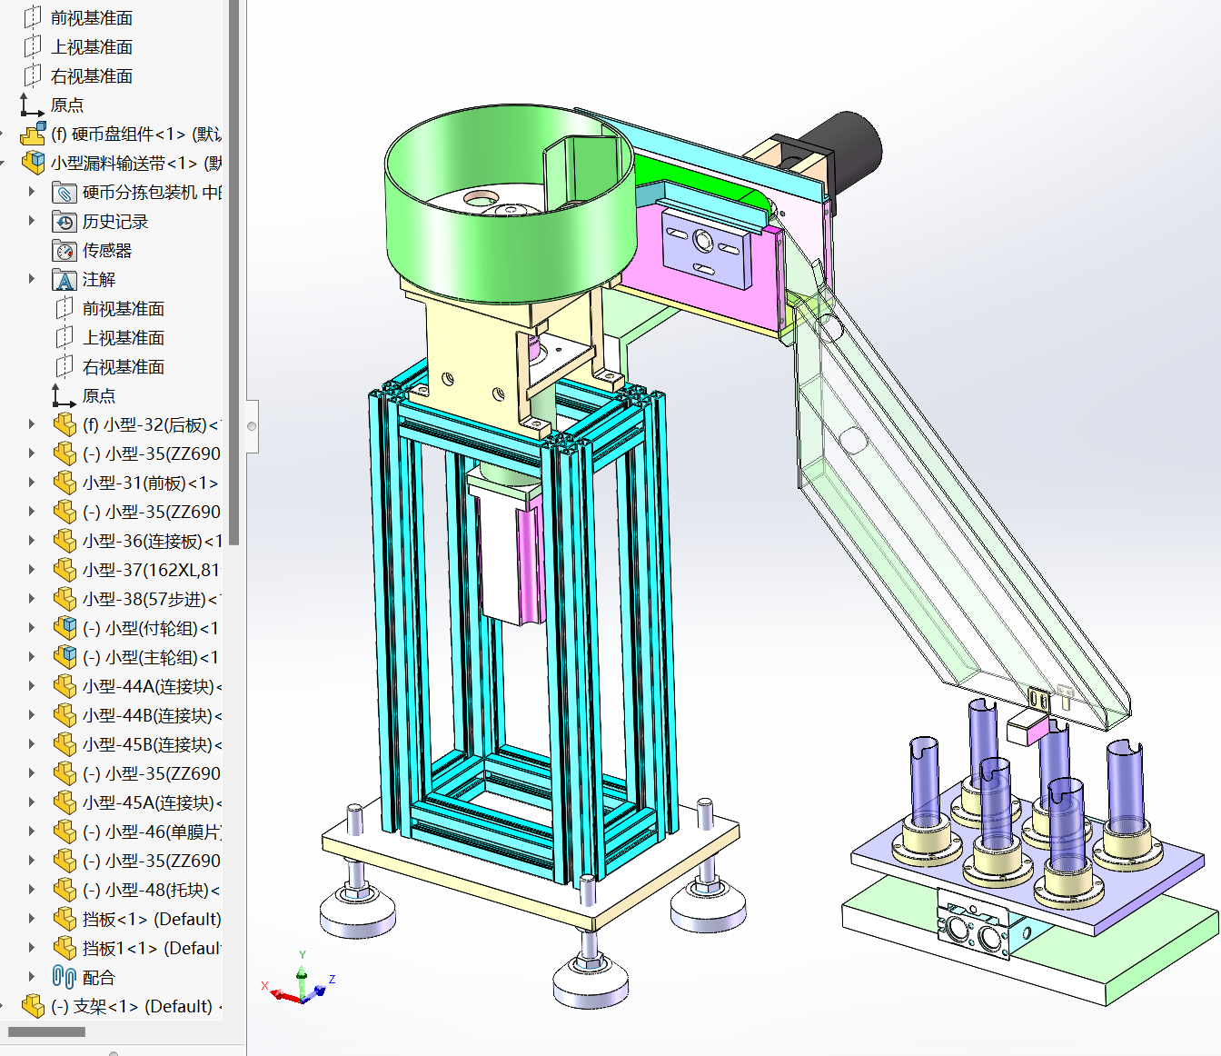Select the "(f) 硬币盘组件<1>" tree label
1221x1056 pixels.
click(119, 134)
